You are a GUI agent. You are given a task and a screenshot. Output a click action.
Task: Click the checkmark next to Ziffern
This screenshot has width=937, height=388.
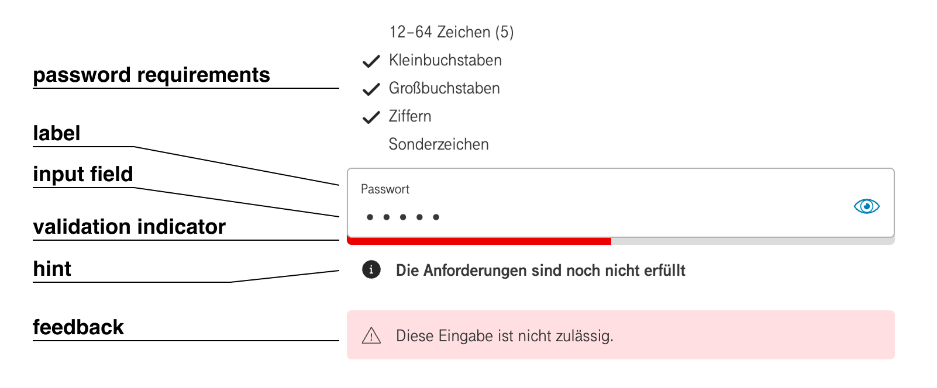tap(371, 117)
